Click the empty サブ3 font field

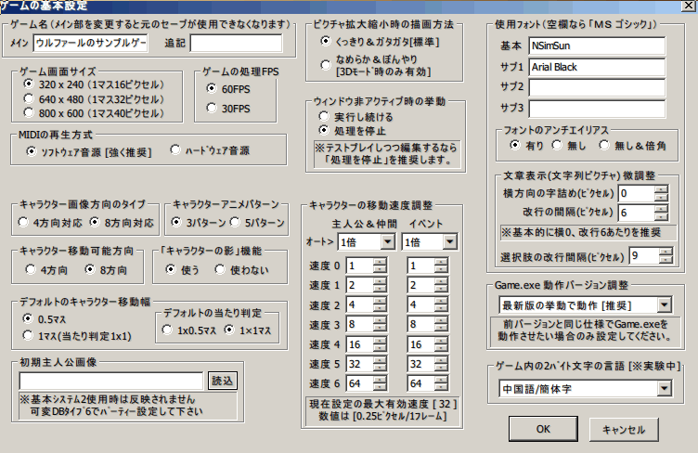click(597, 109)
